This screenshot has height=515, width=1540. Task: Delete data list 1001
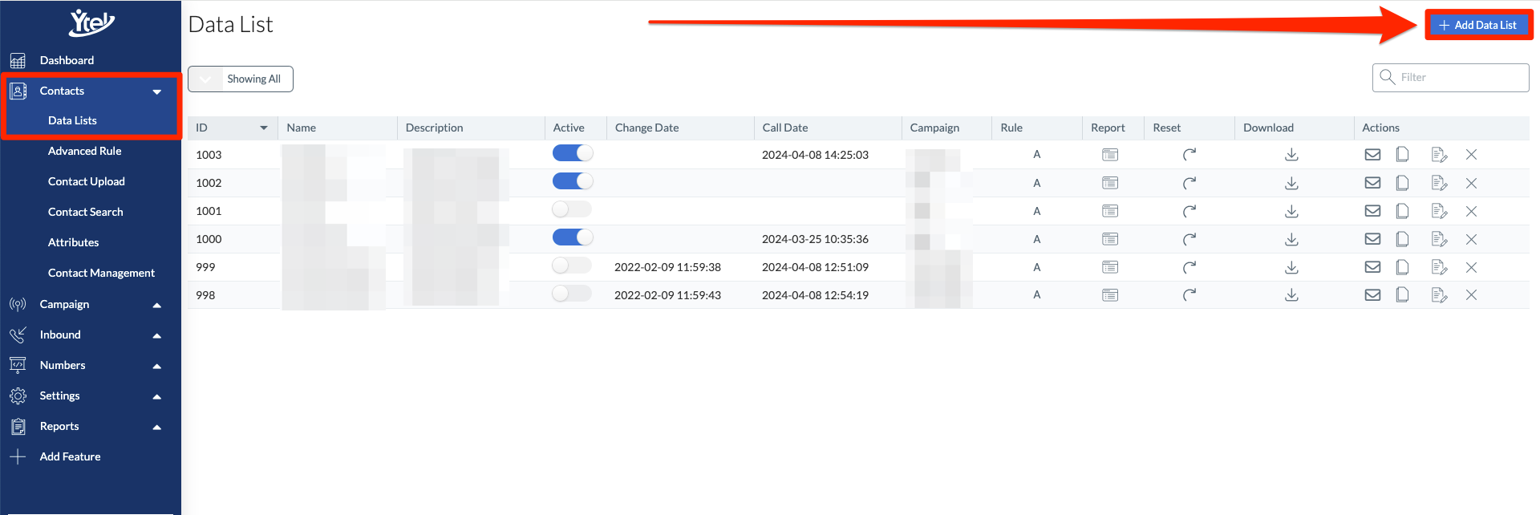click(x=1471, y=211)
